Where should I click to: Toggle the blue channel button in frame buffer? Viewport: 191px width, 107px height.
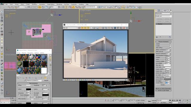[88, 28]
